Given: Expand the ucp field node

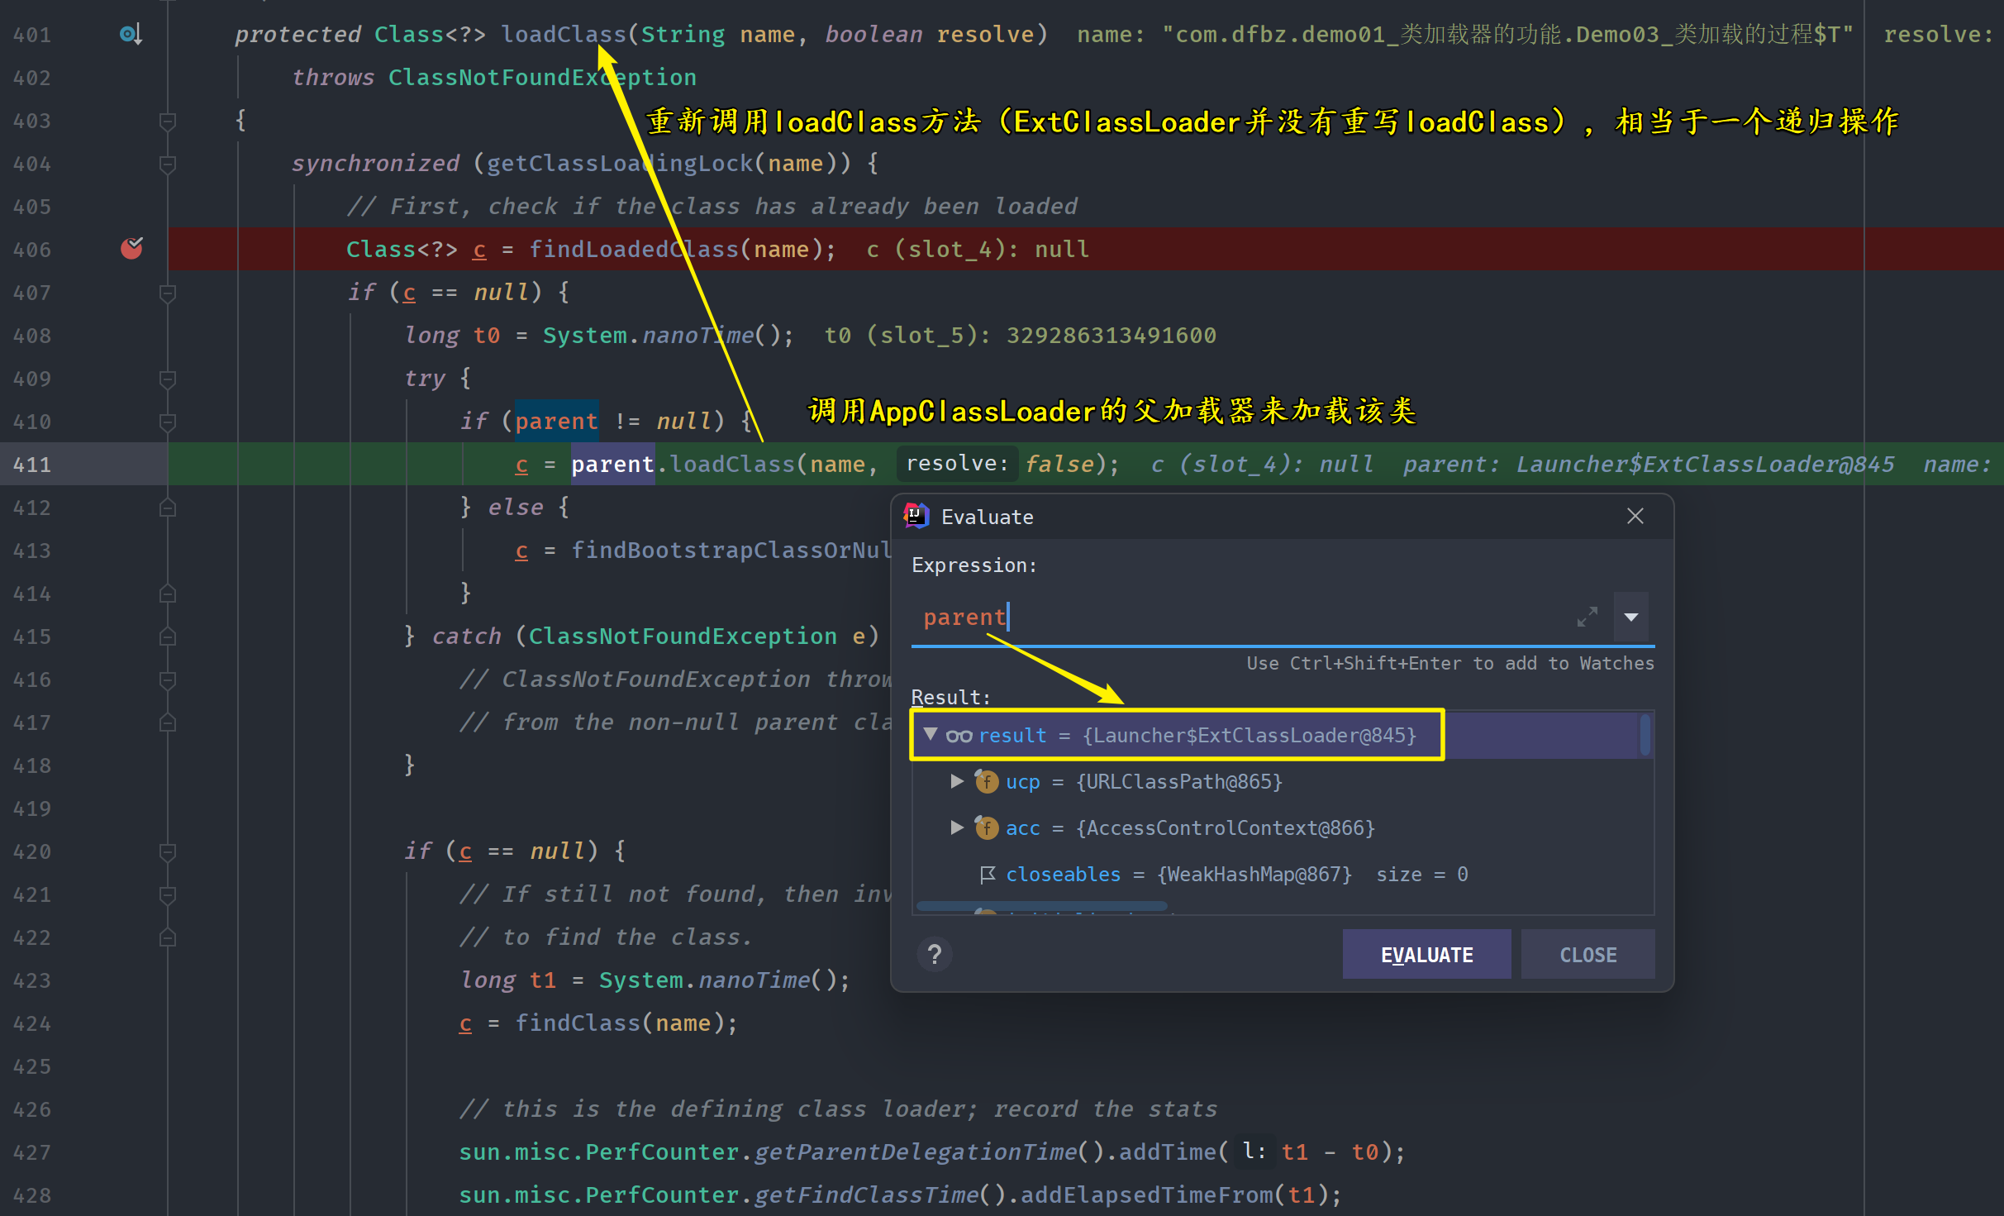Looking at the screenshot, I should 957,781.
